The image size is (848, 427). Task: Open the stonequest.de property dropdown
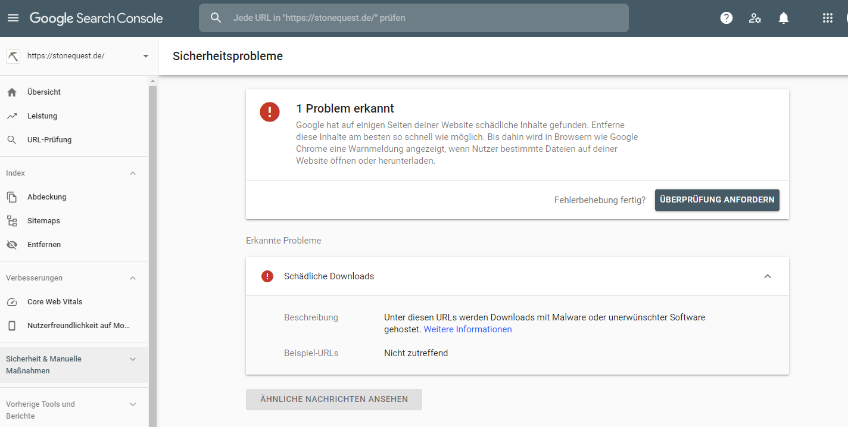[146, 56]
